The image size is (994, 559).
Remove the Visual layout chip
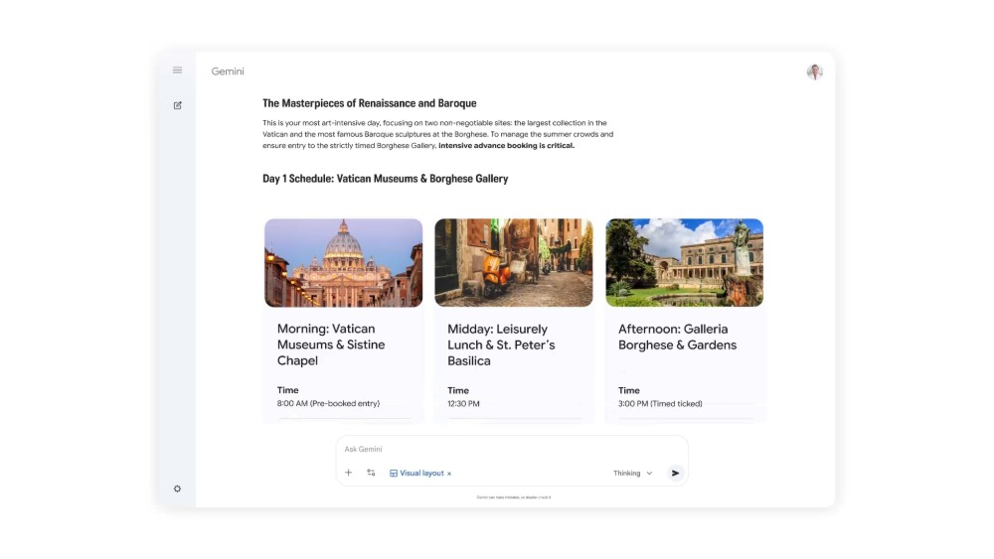449,475
